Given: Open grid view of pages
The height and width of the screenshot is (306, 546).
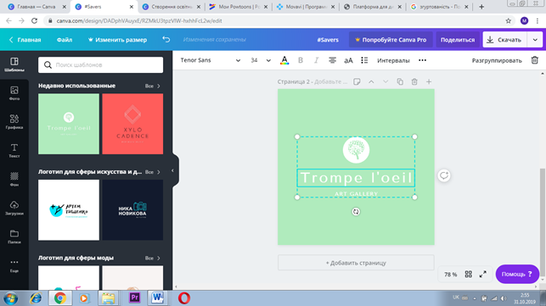Looking at the screenshot, I should [x=469, y=275].
